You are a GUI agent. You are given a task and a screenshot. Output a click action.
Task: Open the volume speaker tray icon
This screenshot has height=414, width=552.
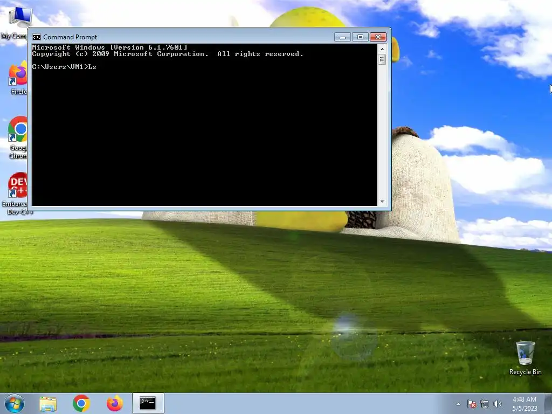(x=497, y=404)
